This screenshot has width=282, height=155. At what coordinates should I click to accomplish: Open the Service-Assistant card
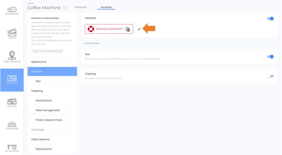click(109, 29)
